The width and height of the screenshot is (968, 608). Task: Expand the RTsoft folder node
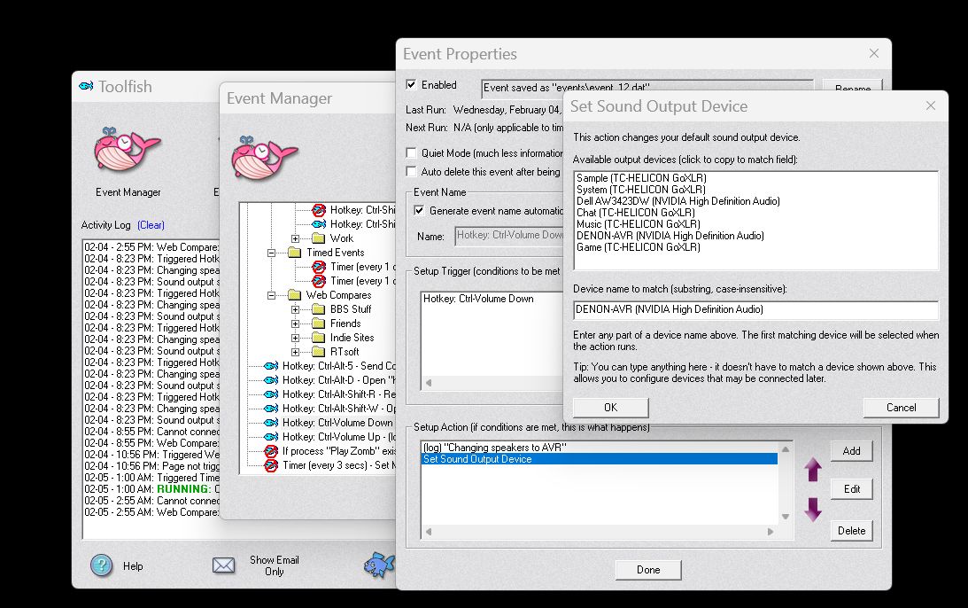295,352
